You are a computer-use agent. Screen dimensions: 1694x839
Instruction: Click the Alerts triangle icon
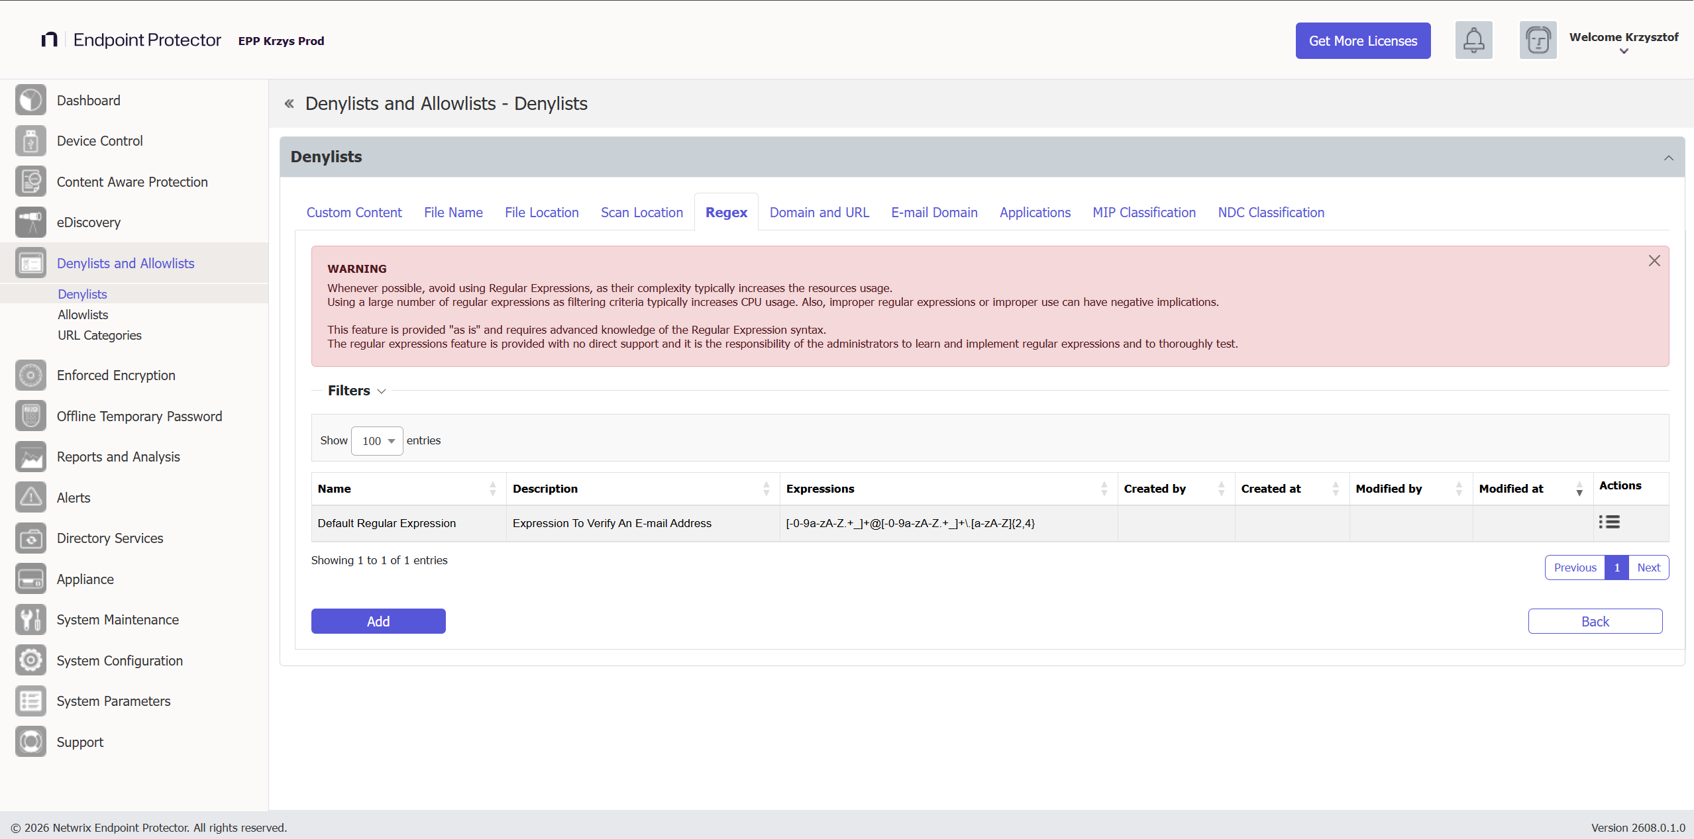(30, 497)
